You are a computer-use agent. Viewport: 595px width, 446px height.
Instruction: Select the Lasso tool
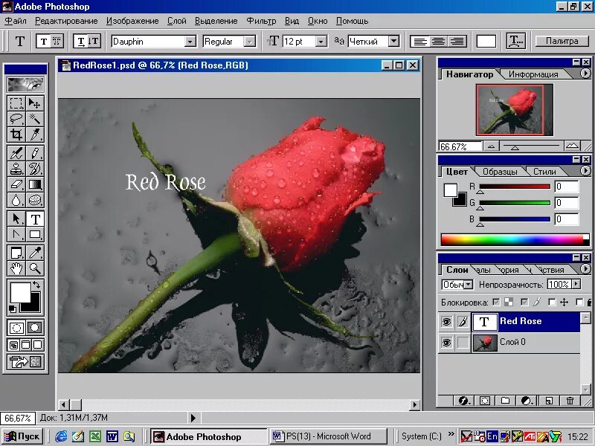[x=16, y=119]
